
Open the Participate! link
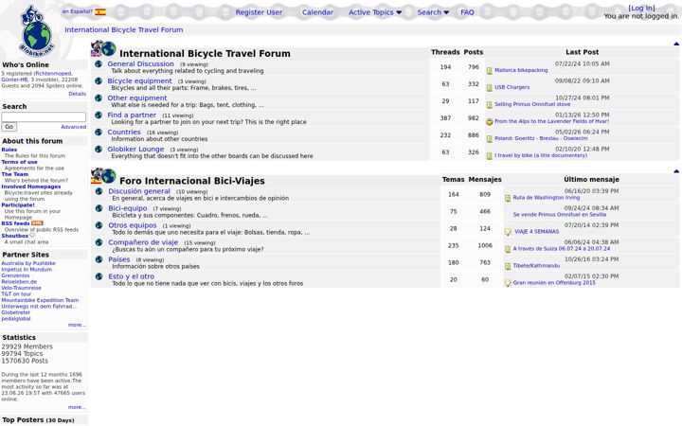pyautogui.click(x=18, y=205)
